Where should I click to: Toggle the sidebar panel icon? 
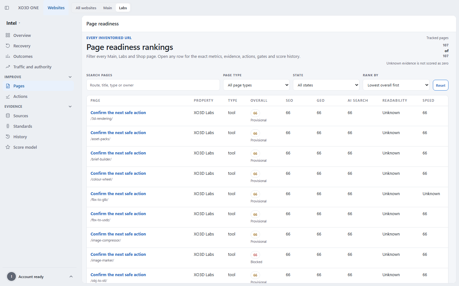pyautogui.click(x=7, y=8)
